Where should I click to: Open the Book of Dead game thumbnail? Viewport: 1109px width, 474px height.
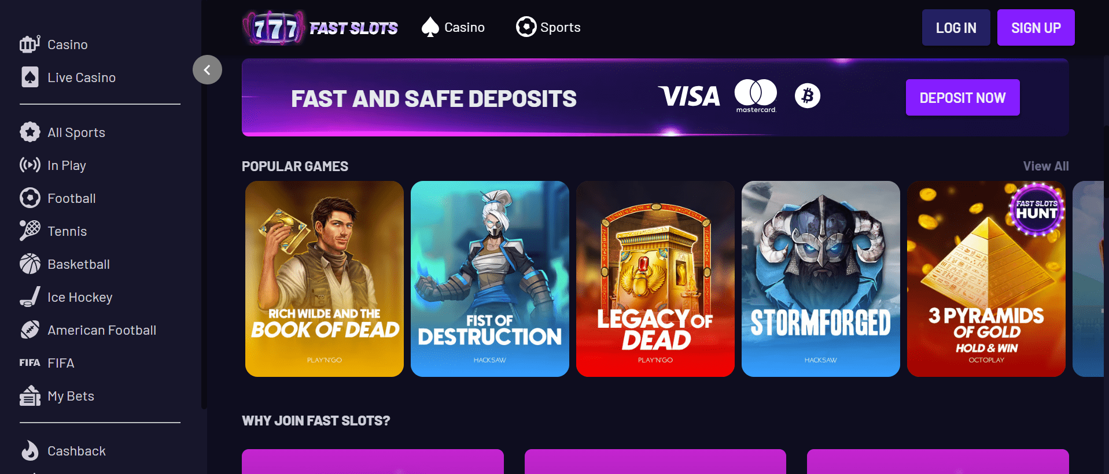(x=325, y=279)
